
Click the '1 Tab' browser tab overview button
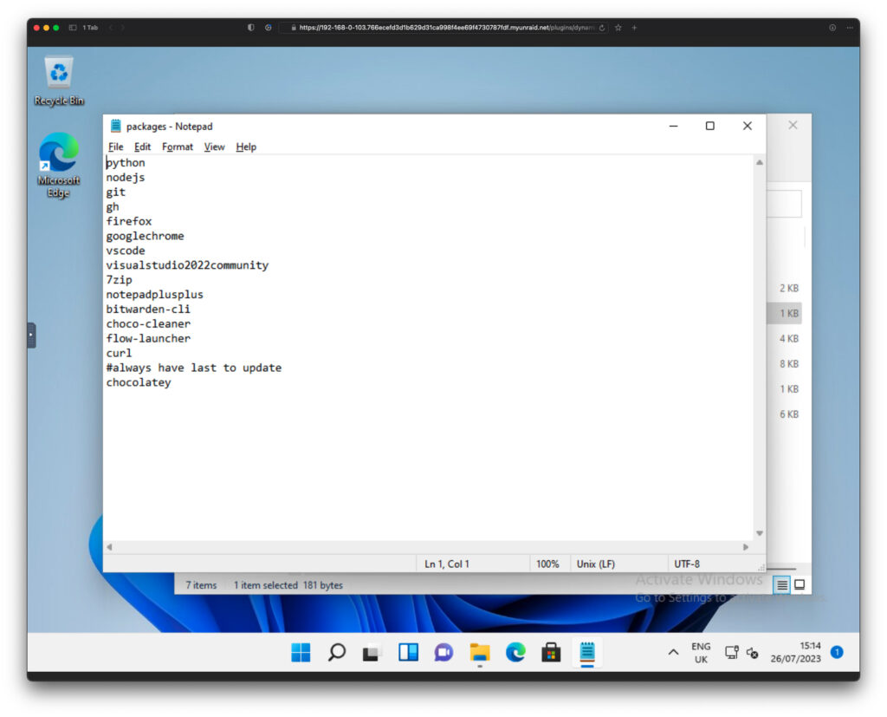coord(90,27)
